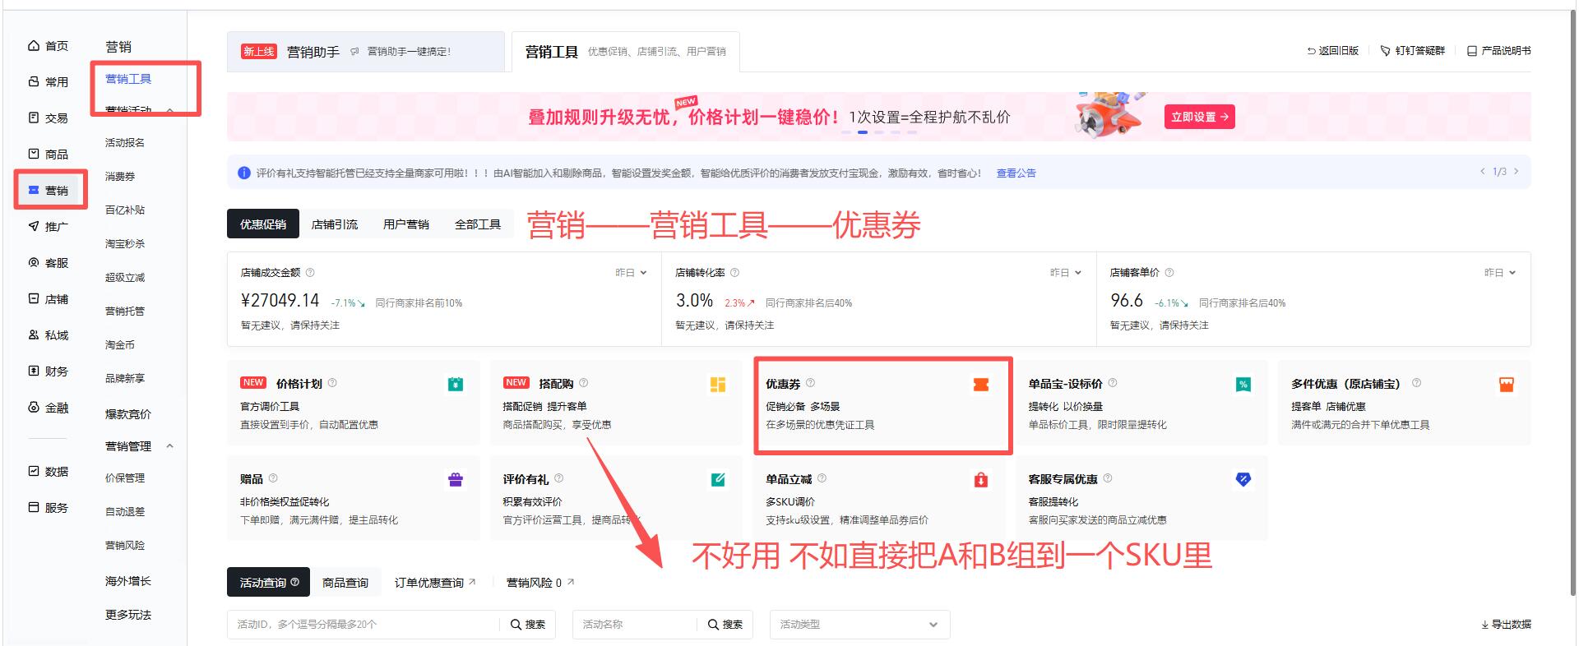
Task: Click the 立即设置 banner button
Action: coord(1199,117)
